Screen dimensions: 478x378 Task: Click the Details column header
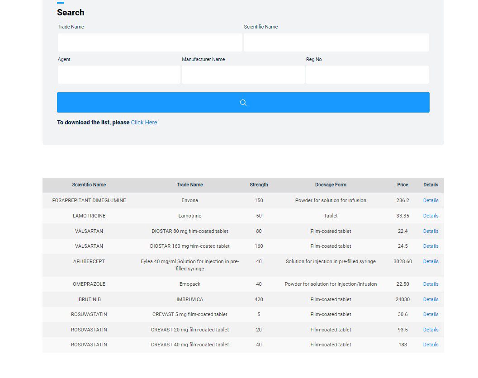431,184
